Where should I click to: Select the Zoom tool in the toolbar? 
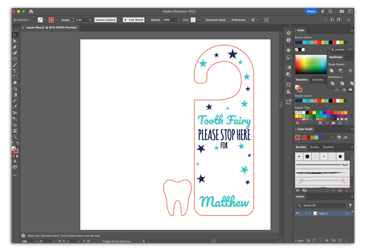pos(15,136)
